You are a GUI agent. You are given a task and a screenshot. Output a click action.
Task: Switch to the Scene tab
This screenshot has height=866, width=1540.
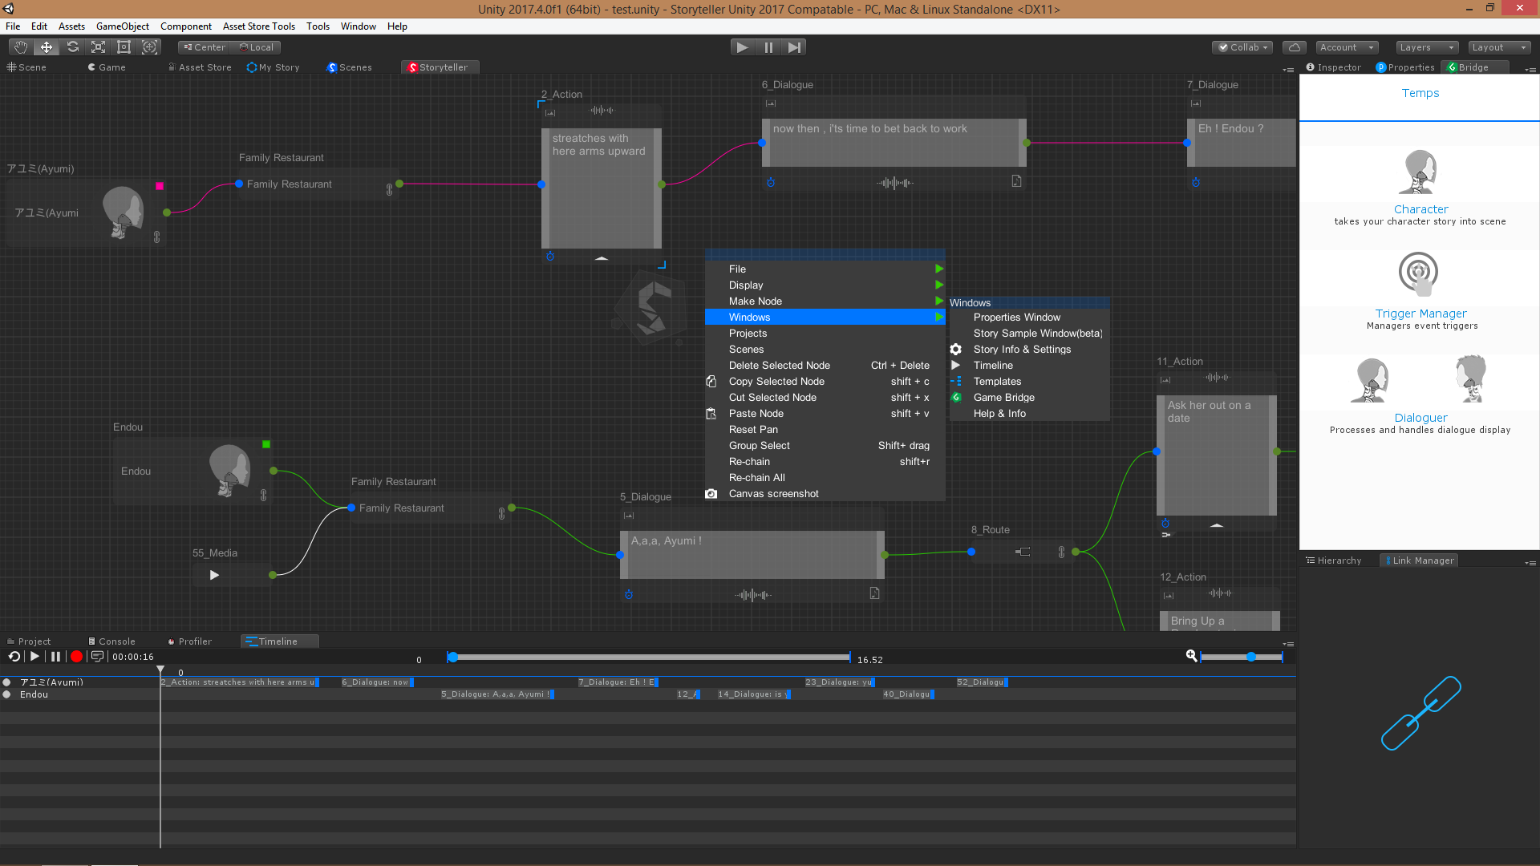(27, 67)
